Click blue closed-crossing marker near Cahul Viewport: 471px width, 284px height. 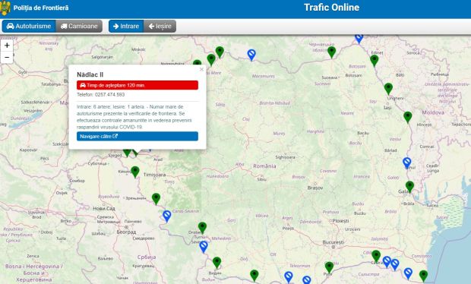click(406, 163)
